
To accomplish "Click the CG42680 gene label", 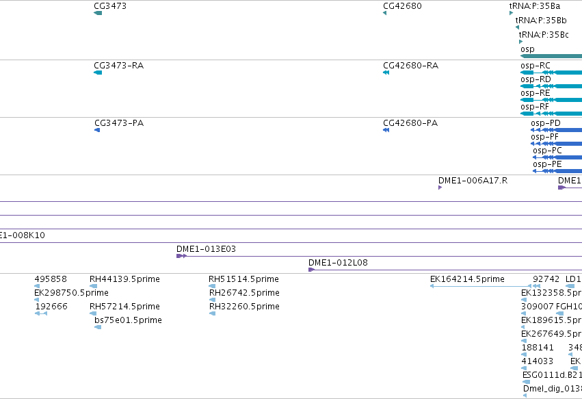I will pyautogui.click(x=402, y=6).
